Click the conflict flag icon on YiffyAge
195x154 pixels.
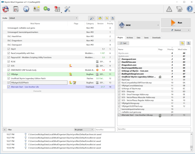point(70,74)
